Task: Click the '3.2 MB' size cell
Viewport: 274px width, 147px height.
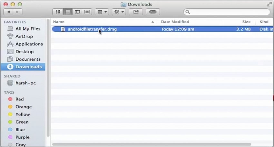Action: 243,29
